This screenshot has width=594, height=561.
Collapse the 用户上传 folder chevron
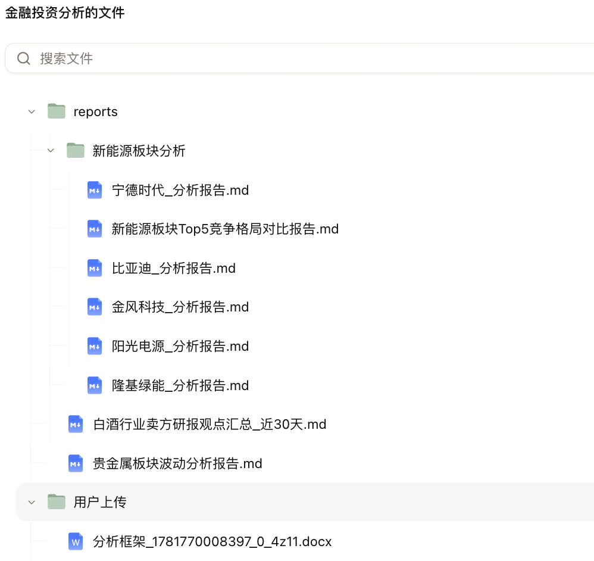pos(32,503)
